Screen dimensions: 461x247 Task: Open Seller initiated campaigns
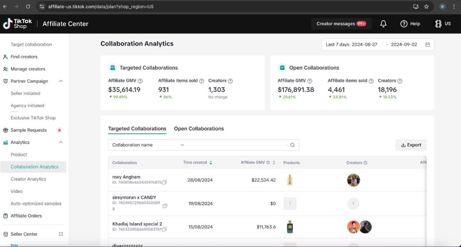pos(25,93)
